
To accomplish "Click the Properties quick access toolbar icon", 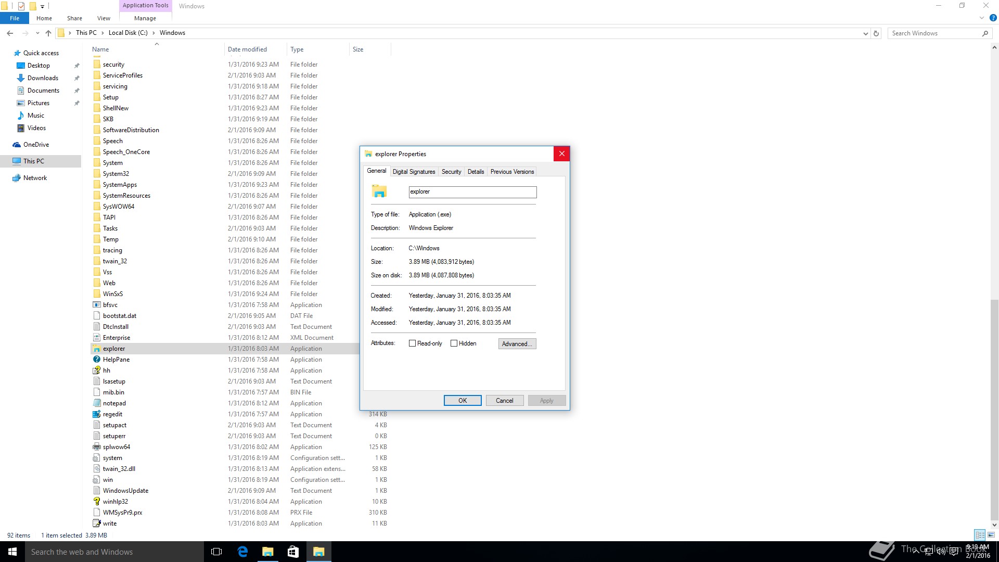I will [x=21, y=6].
